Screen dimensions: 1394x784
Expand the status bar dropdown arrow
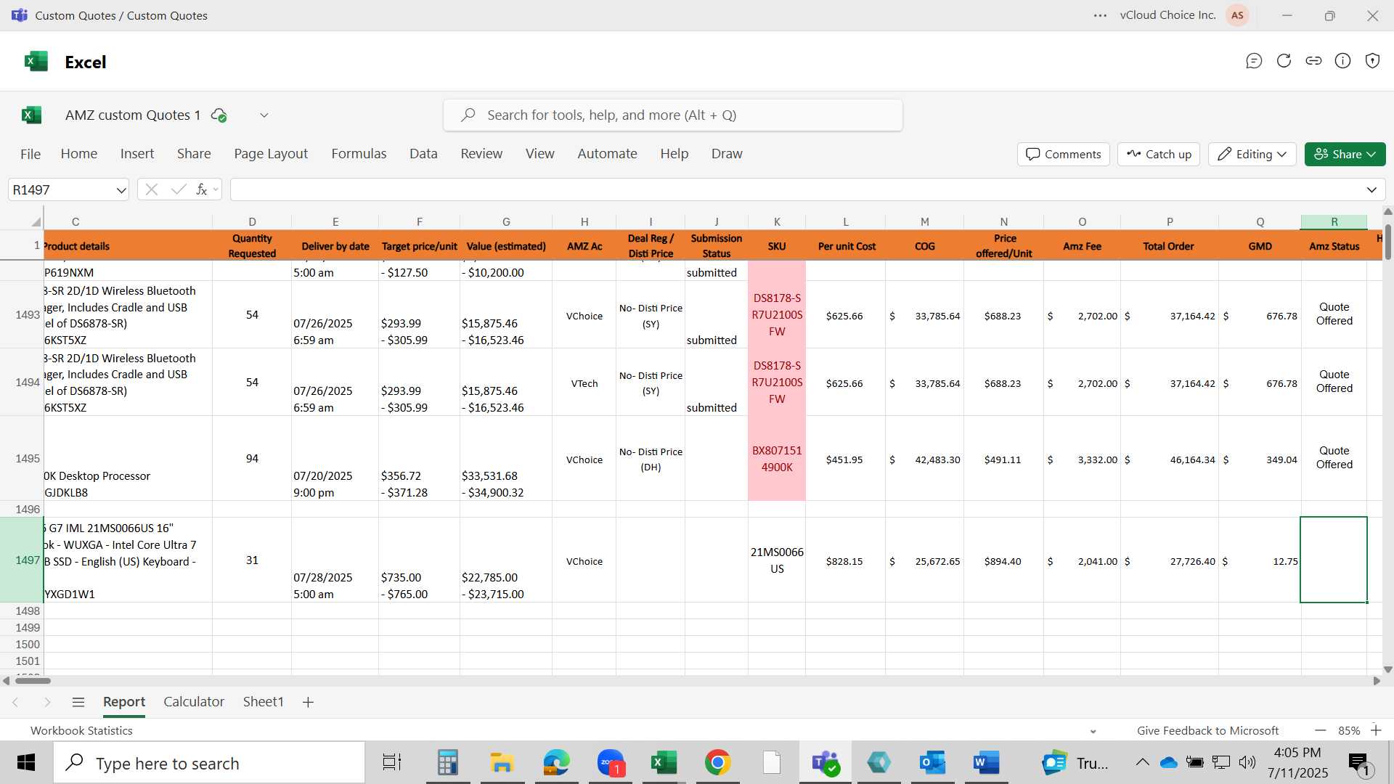coord(1093,731)
